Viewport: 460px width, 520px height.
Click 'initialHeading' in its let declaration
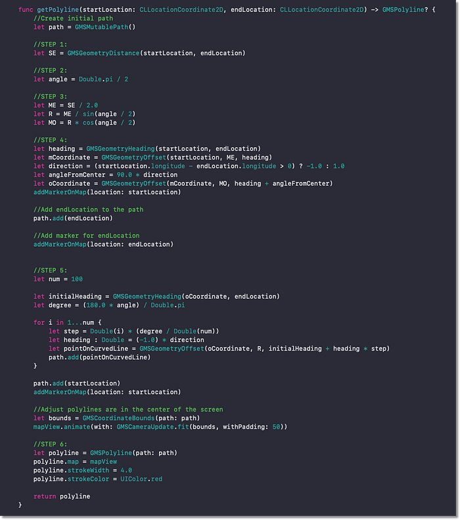point(75,297)
